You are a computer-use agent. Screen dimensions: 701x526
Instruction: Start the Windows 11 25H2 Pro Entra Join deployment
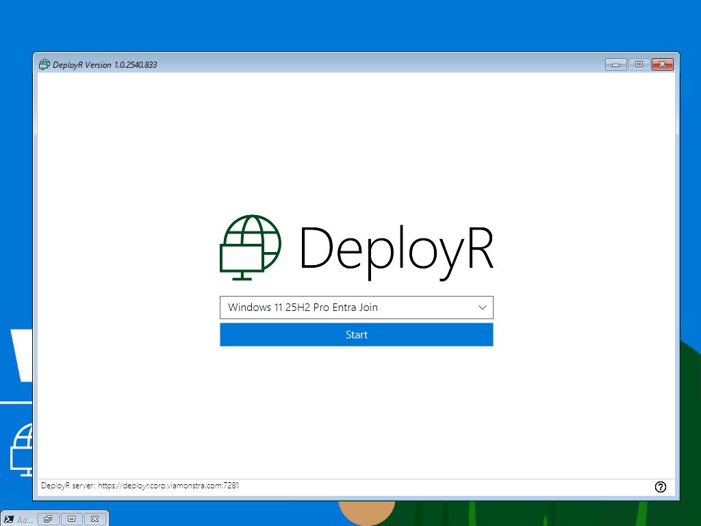tap(356, 334)
